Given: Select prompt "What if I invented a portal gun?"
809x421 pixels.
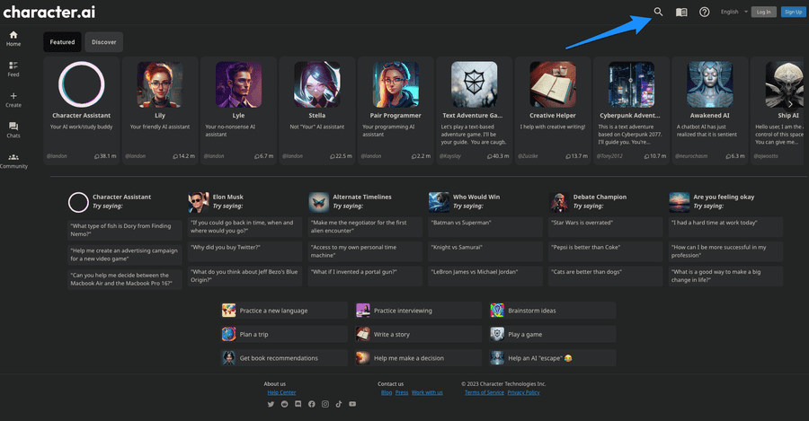Looking at the screenshot, I should [365, 276].
